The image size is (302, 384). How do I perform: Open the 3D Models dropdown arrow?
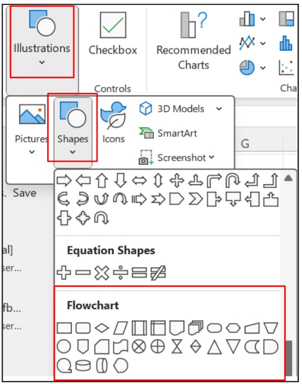point(219,109)
